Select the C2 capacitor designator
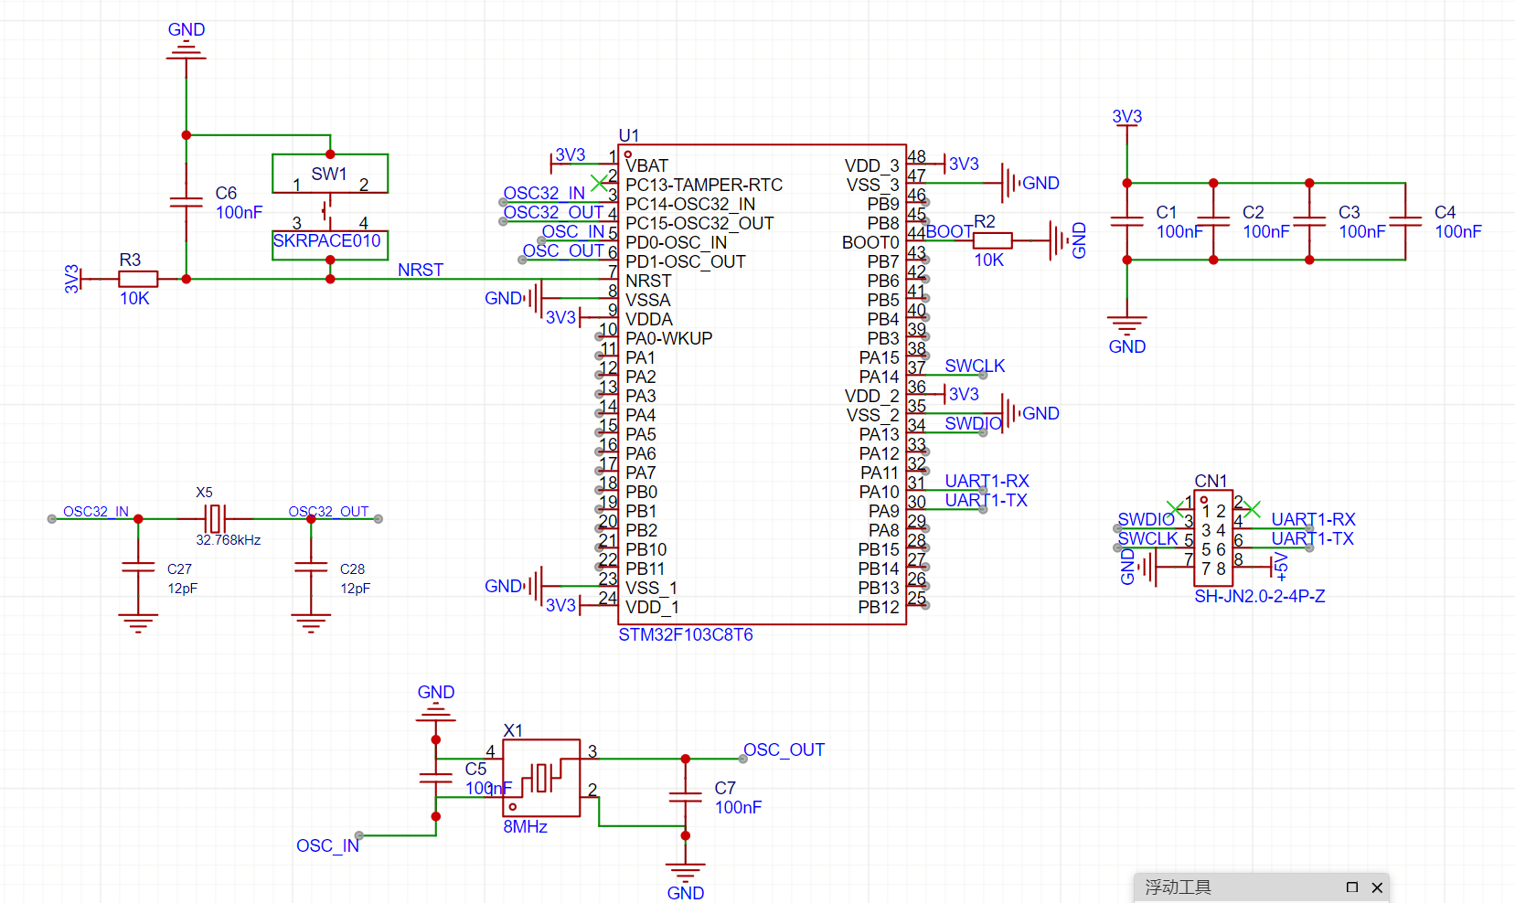 pyautogui.click(x=1253, y=212)
